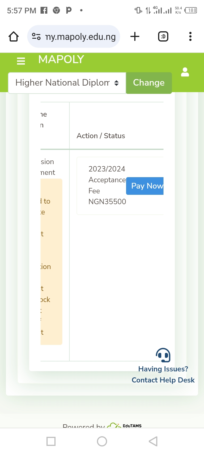This screenshot has width=204, height=455.
Task: Click the green Change button
Action: pos(149,83)
